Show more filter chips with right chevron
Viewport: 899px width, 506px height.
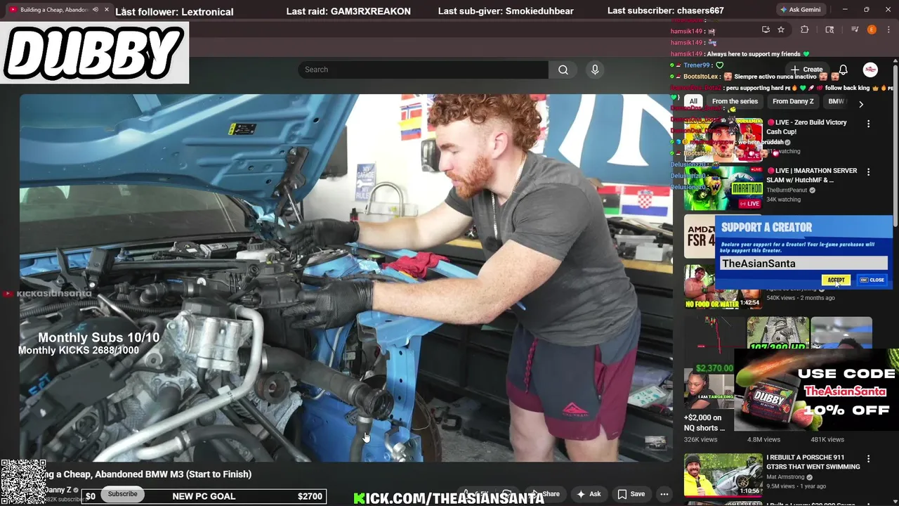(x=860, y=104)
